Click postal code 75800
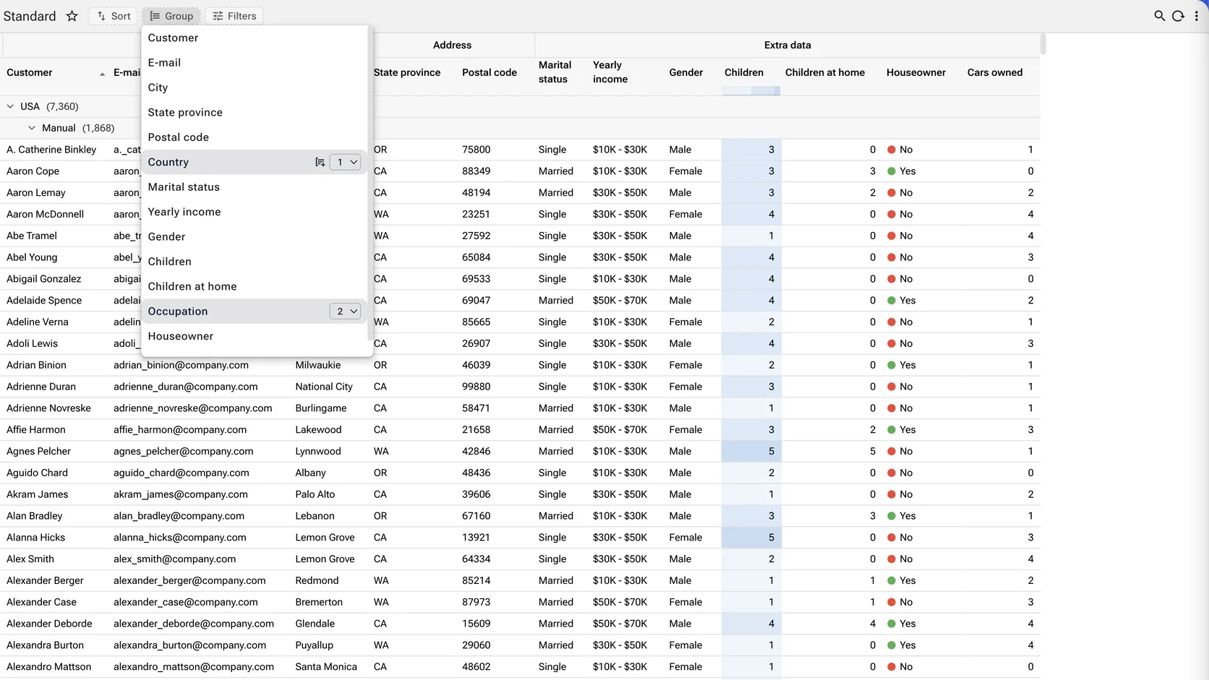The image size is (1209, 680). click(477, 150)
